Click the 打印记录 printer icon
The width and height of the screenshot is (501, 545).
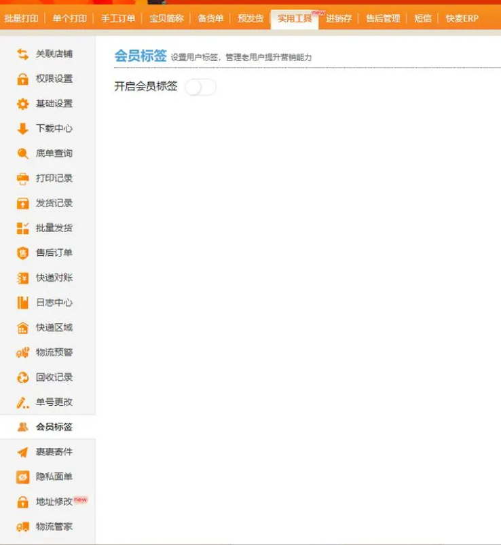point(22,178)
